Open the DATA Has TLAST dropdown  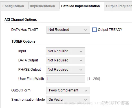coord(68,30)
